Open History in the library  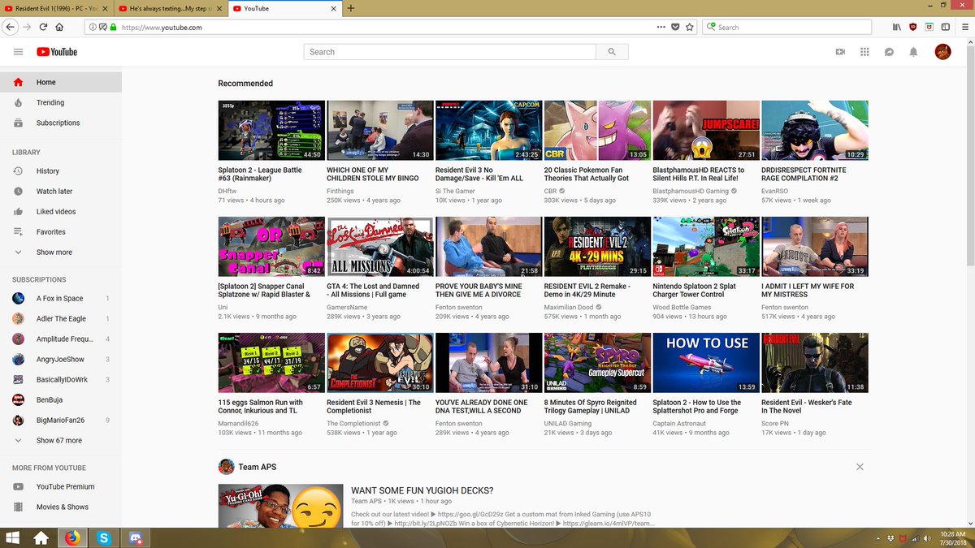[x=61, y=171]
